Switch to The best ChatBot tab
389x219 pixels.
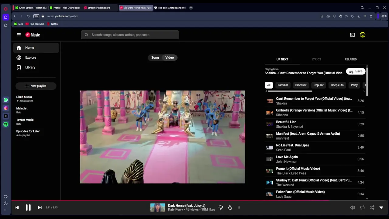[170, 8]
